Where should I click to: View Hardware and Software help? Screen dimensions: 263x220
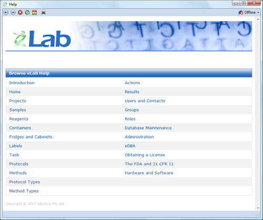tap(149, 173)
